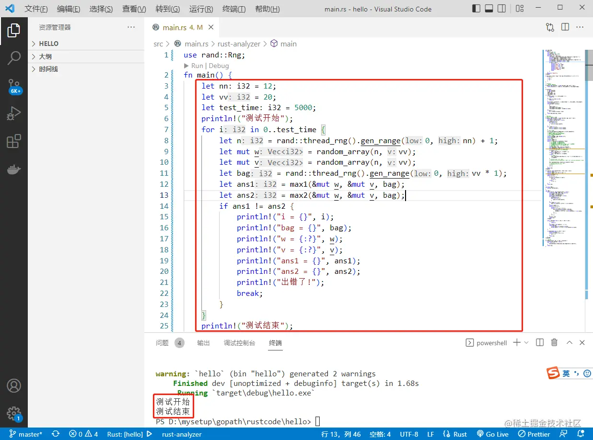
Task: Open the 选择(S) menu
Action: tap(101, 9)
